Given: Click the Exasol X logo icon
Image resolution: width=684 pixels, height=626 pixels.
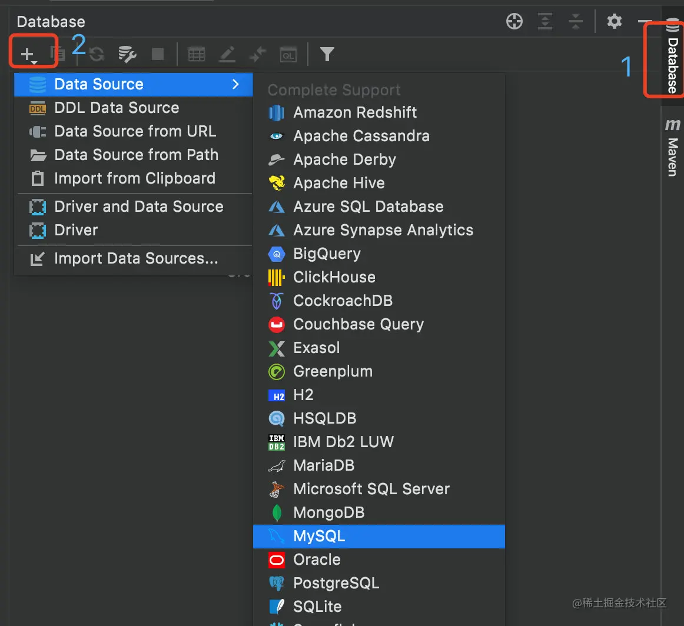Looking at the screenshot, I should (277, 348).
